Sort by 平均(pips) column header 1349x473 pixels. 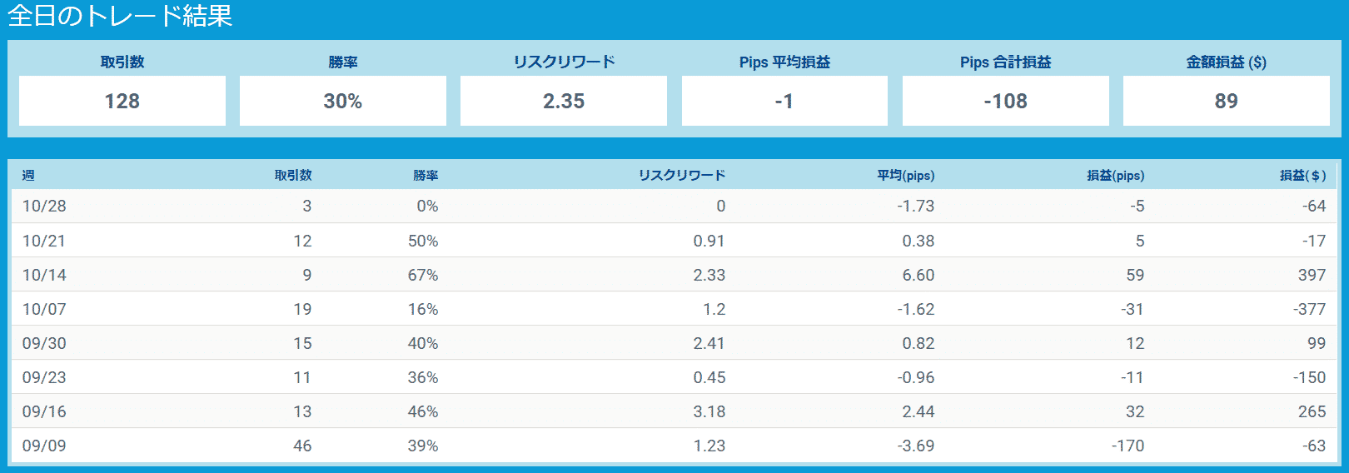pyautogui.click(x=906, y=176)
